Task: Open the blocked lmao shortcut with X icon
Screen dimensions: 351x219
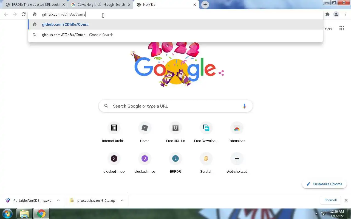Action: coord(114,163)
